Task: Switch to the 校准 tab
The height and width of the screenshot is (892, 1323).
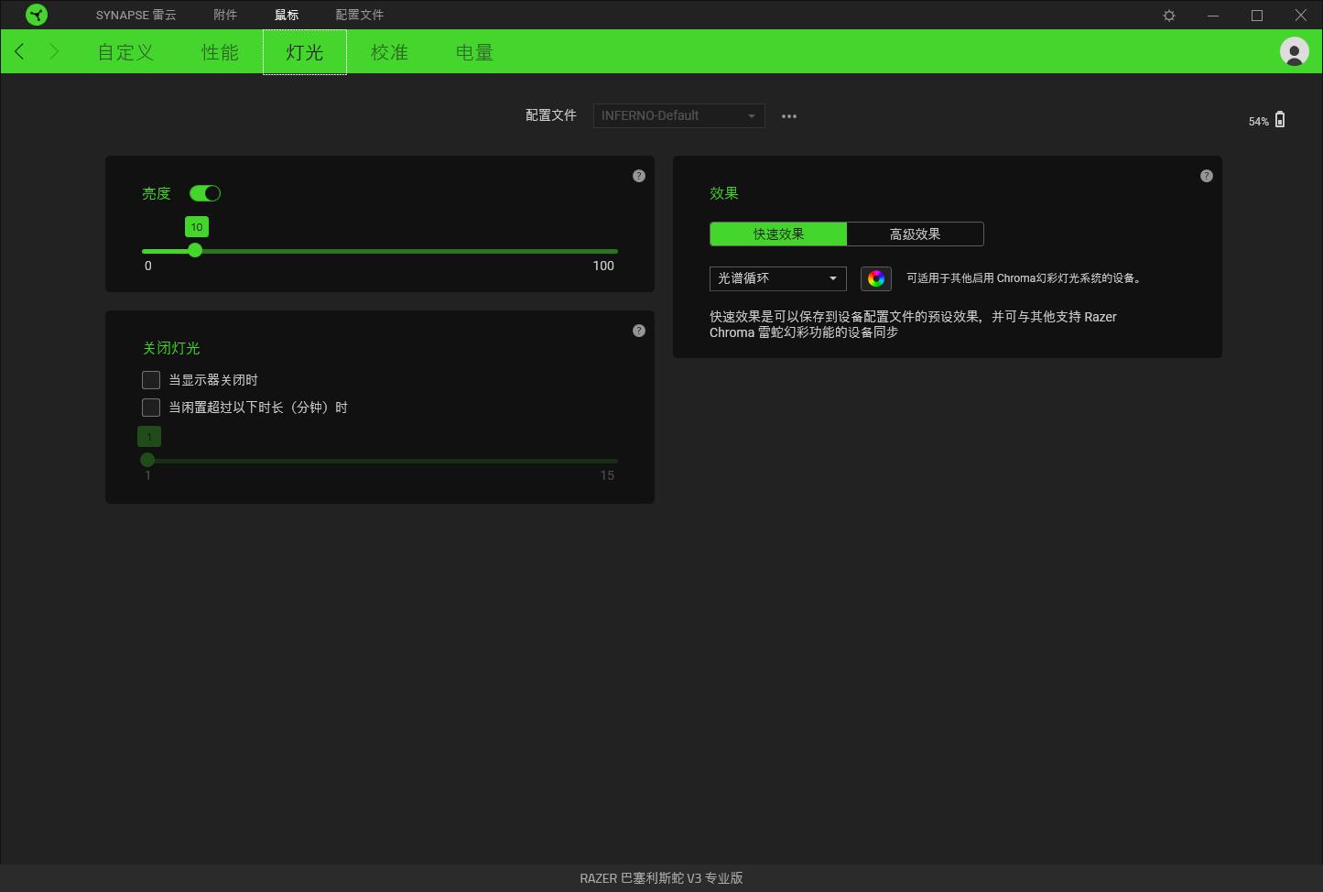Action: (x=389, y=52)
